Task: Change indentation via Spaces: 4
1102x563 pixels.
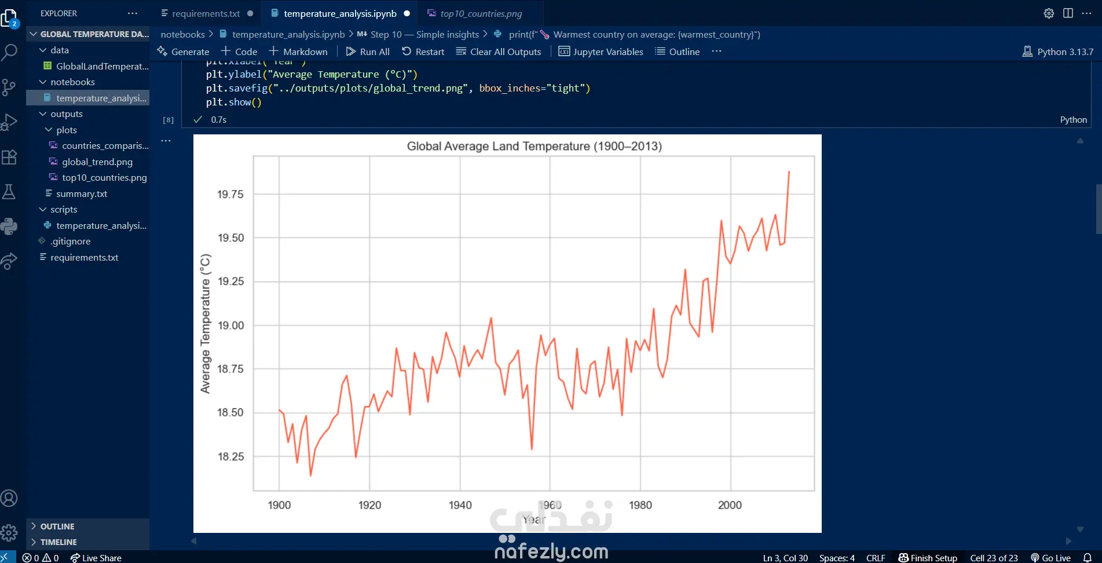Action: 837,558
